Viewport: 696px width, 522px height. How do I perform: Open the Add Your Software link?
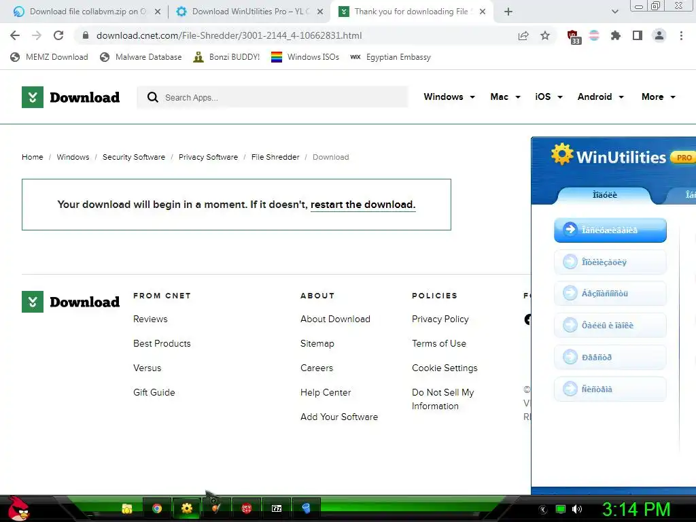339,417
